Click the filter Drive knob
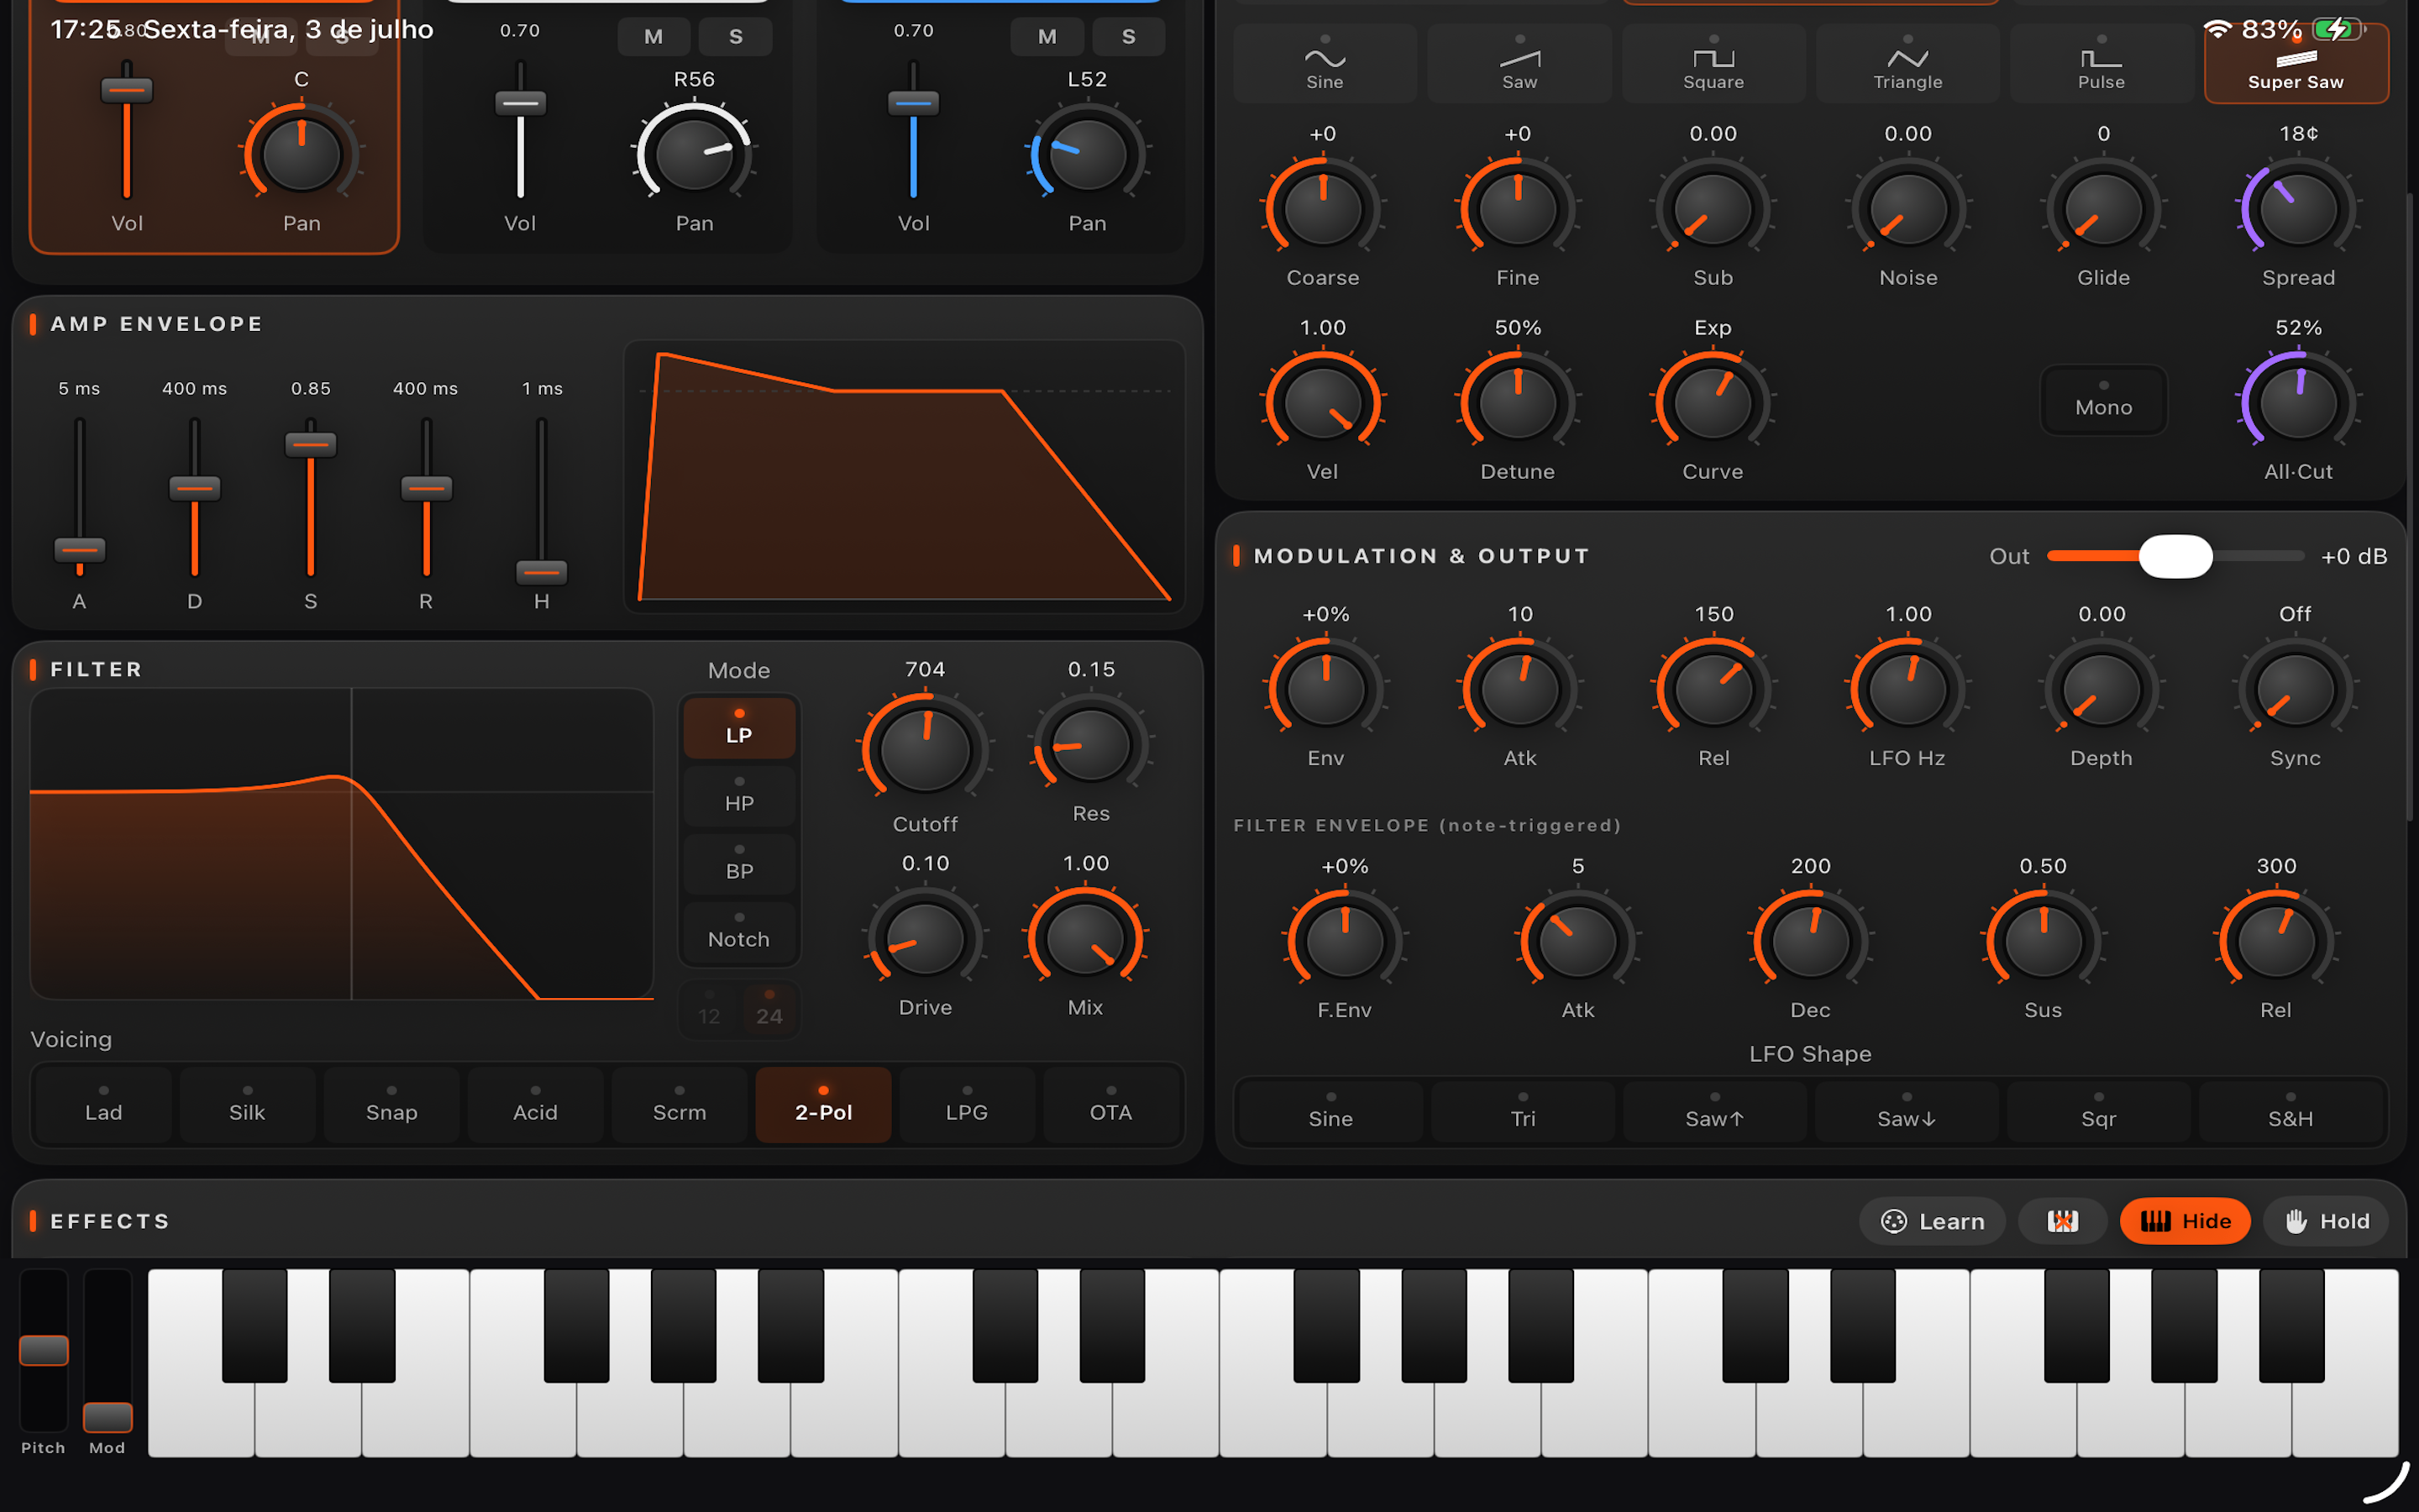 point(925,938)
